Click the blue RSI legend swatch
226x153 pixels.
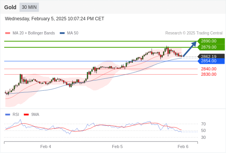point(8,115)
